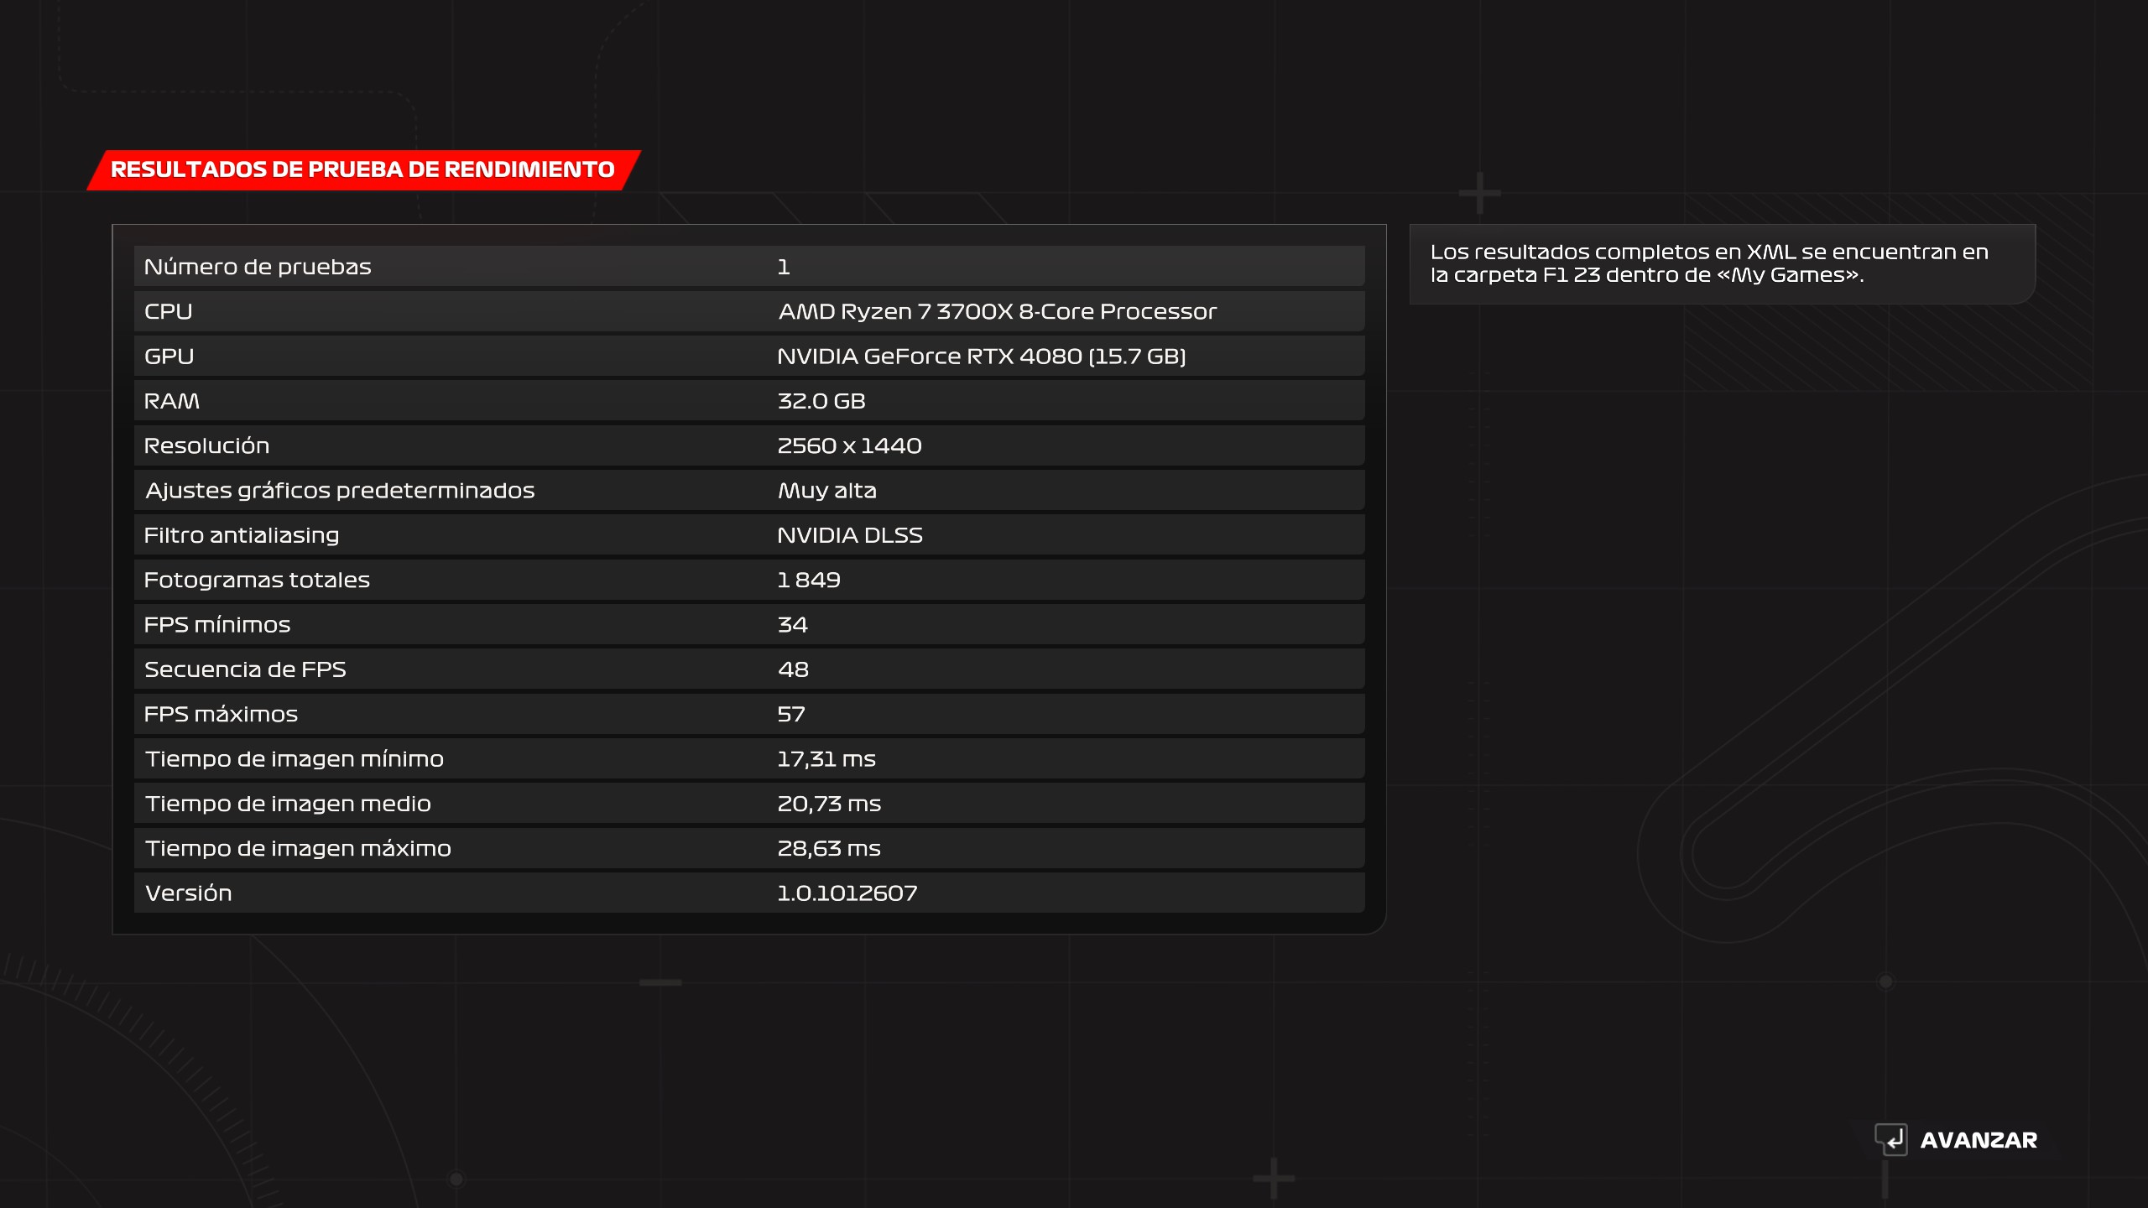Select the Ajustes gráficos predeterminados row

tap(748, 491)
